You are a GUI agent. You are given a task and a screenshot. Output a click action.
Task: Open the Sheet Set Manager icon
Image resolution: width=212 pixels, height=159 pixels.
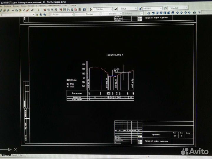72,10
